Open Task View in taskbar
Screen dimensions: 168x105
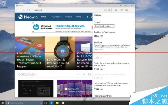point(46,103)
